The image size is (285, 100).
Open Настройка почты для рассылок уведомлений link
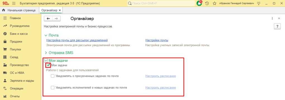[77, 40]
